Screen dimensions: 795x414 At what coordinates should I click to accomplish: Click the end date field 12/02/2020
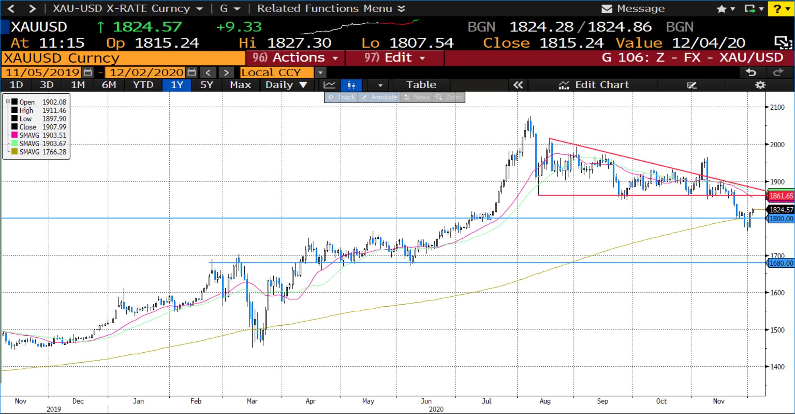point(146,73)
